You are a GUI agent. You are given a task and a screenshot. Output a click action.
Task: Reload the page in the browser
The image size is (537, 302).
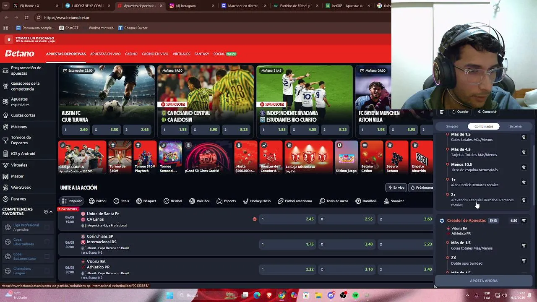[26, 18]
